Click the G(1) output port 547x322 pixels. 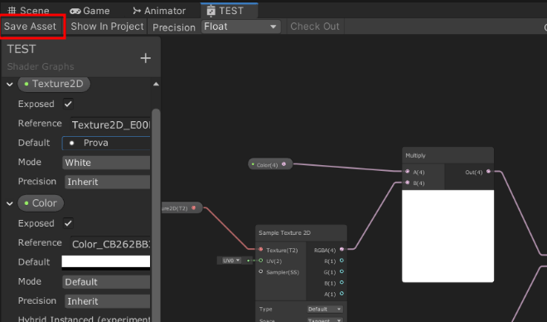point(341,271)
